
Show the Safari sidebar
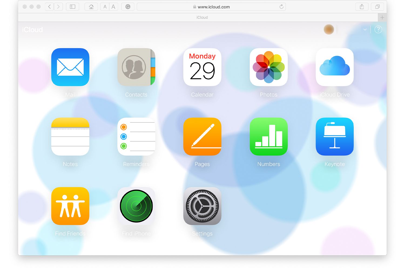click(x=73, y=7)
